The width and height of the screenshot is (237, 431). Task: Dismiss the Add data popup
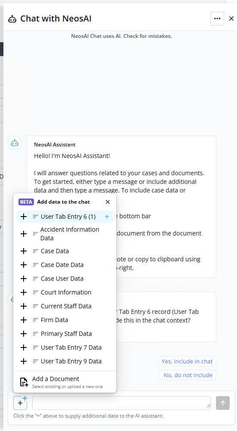[x=108, y=202]
